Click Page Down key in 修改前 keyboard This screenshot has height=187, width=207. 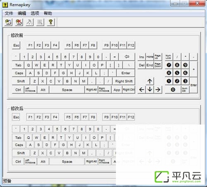pos(158,65)
